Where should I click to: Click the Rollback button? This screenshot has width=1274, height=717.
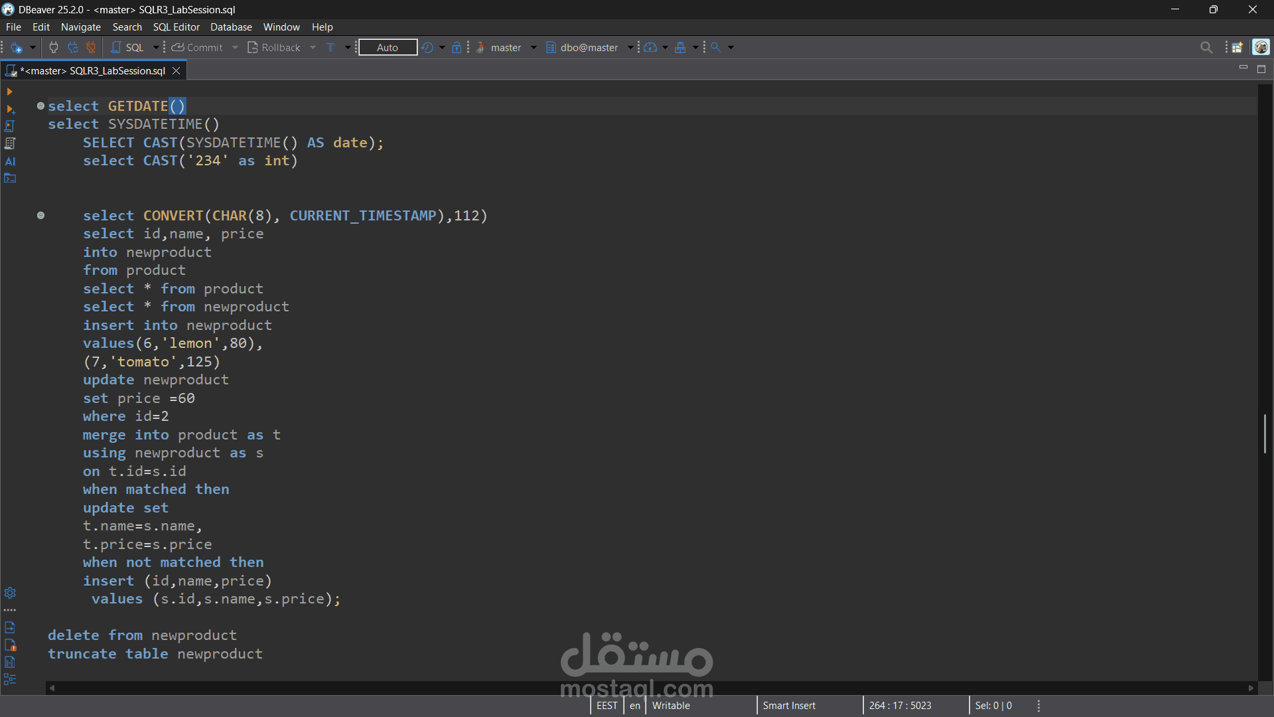pos(274,47)
